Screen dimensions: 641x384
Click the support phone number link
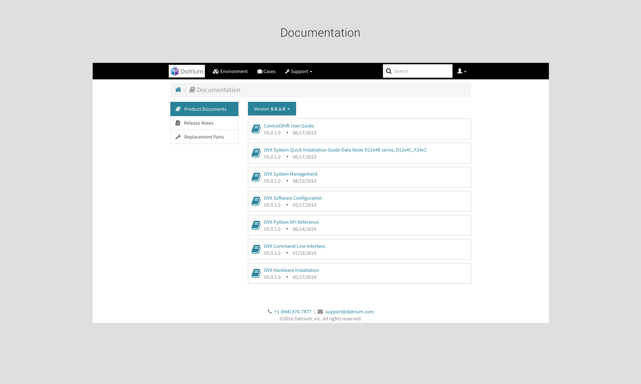(293, 312)
